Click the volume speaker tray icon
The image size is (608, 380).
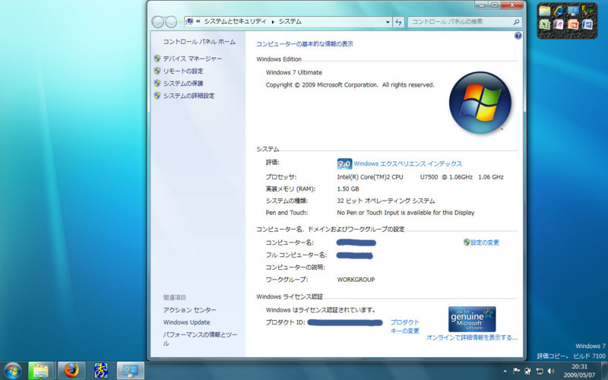tap(551, 371)
